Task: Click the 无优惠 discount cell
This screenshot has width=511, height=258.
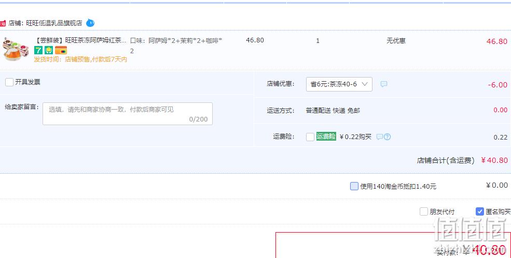Action: point(396,41)
